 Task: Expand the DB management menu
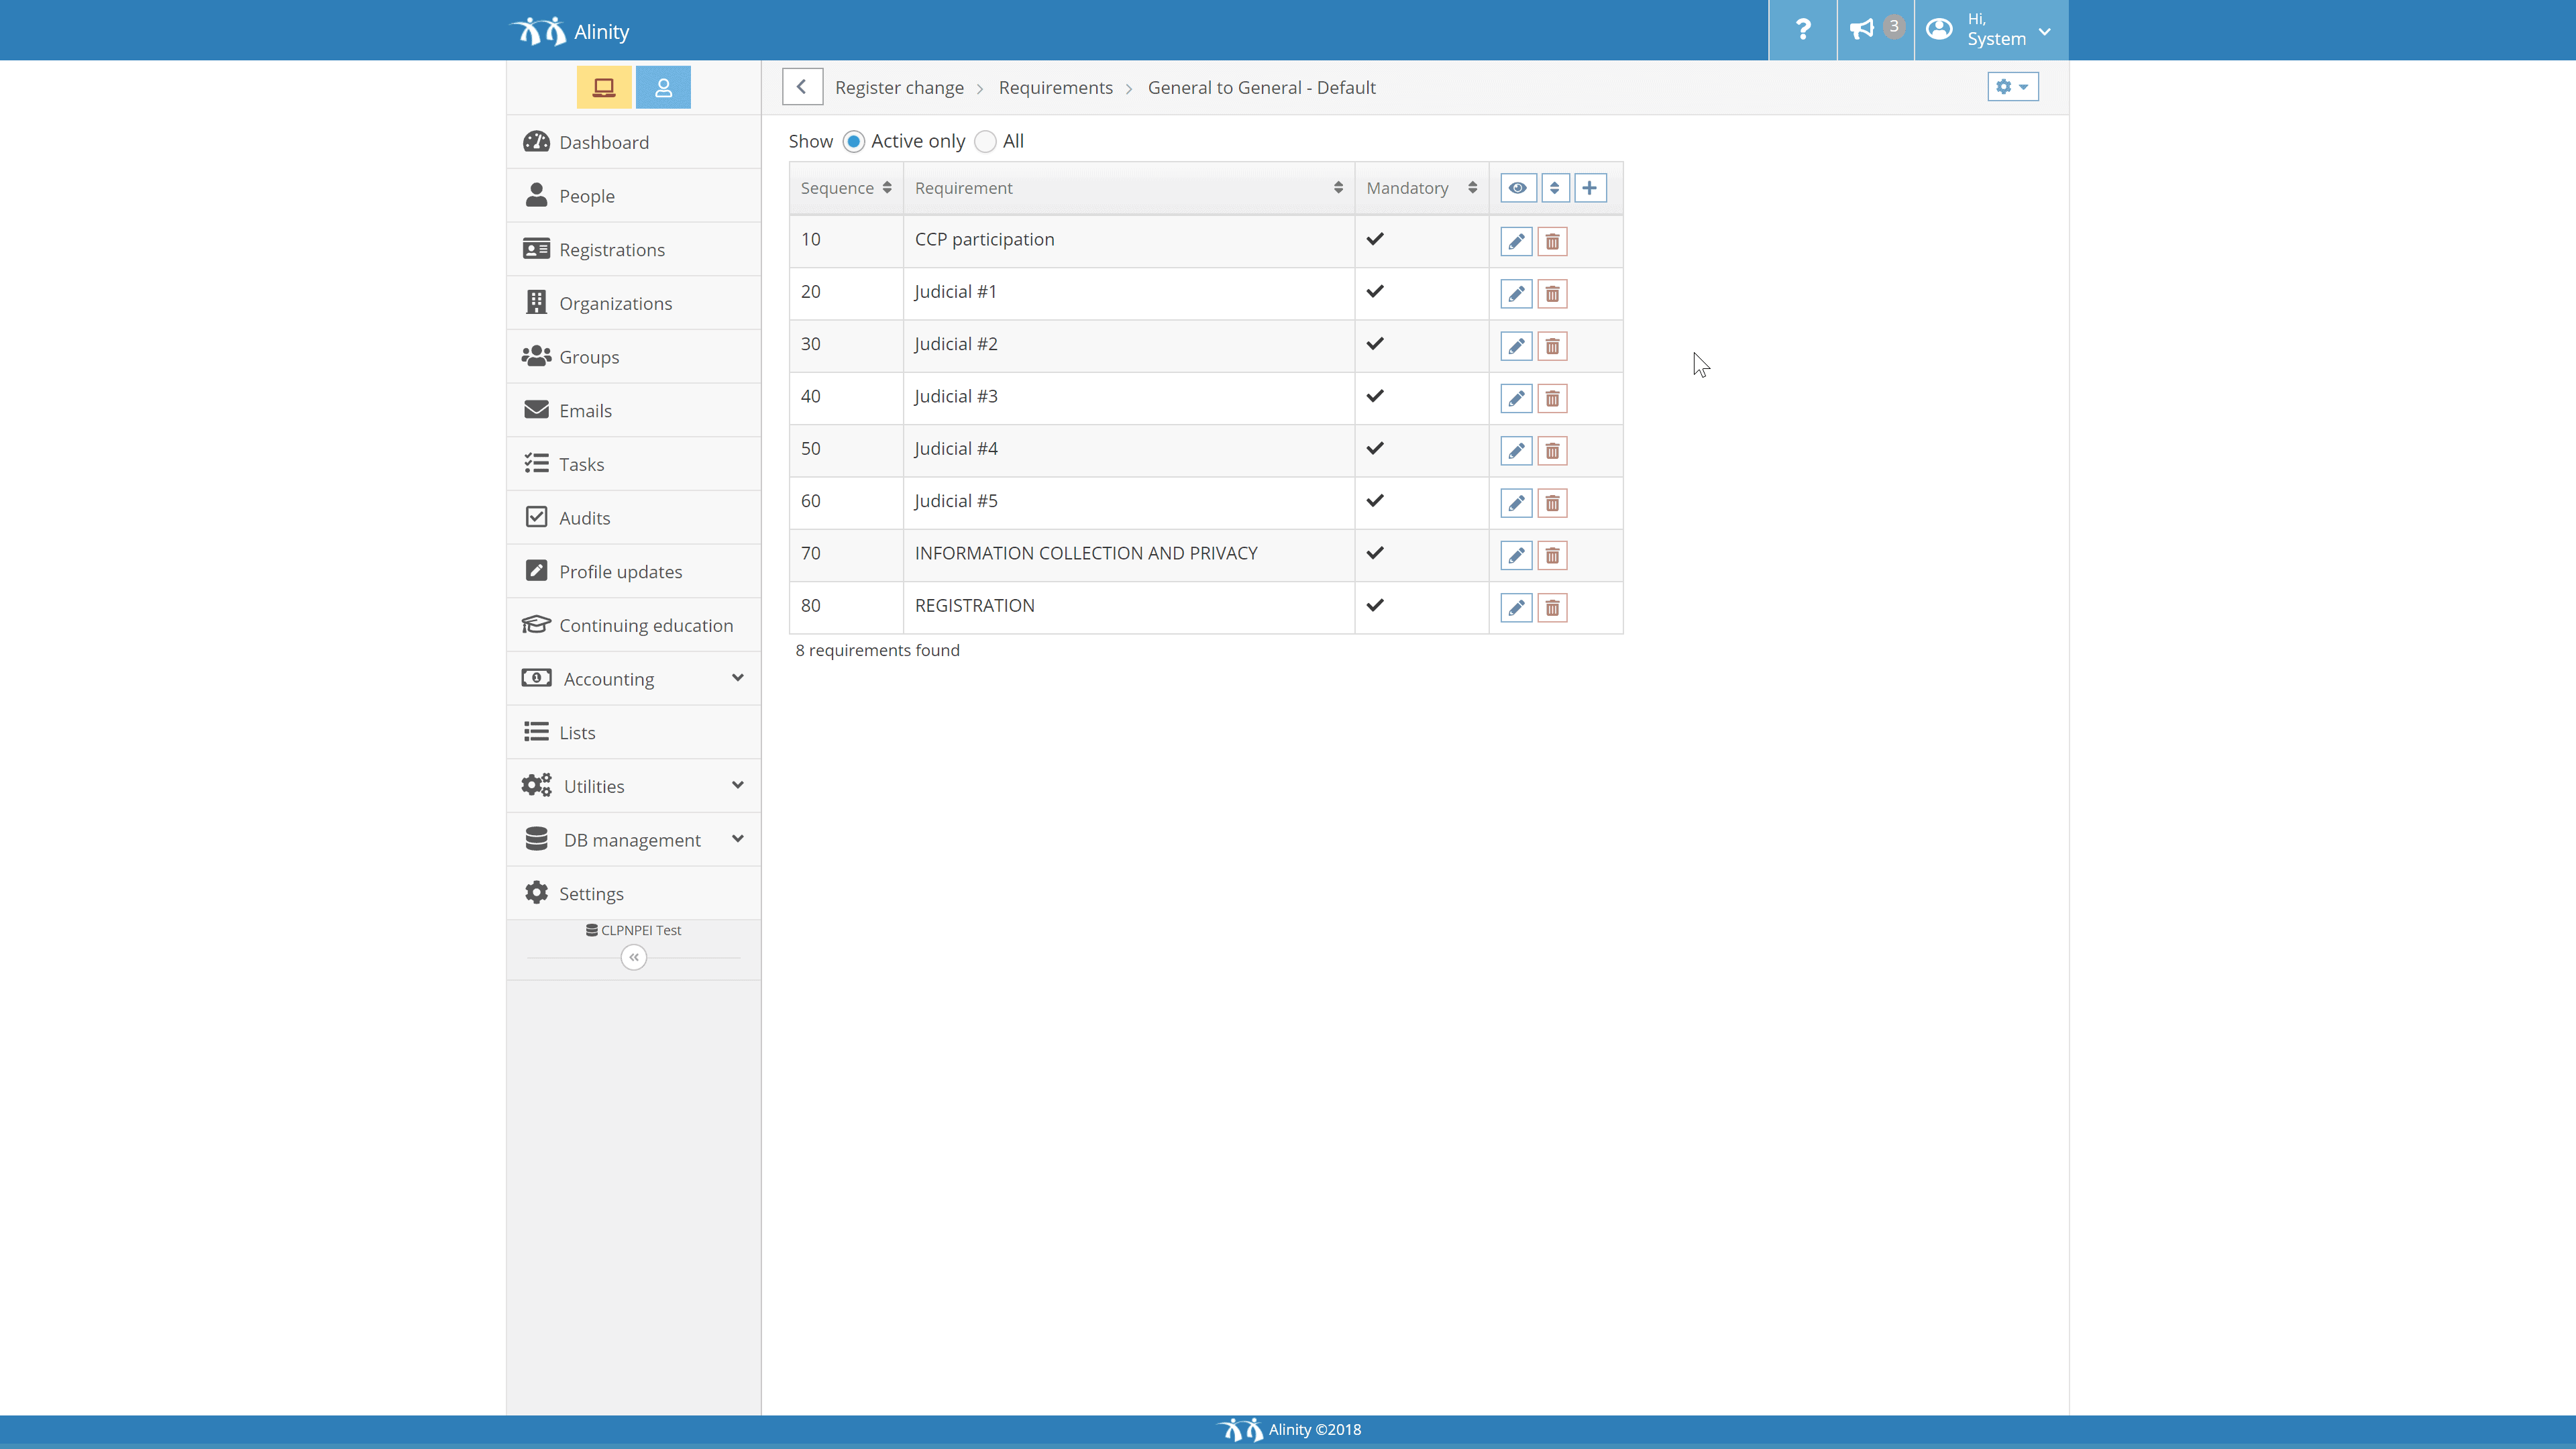633,840
